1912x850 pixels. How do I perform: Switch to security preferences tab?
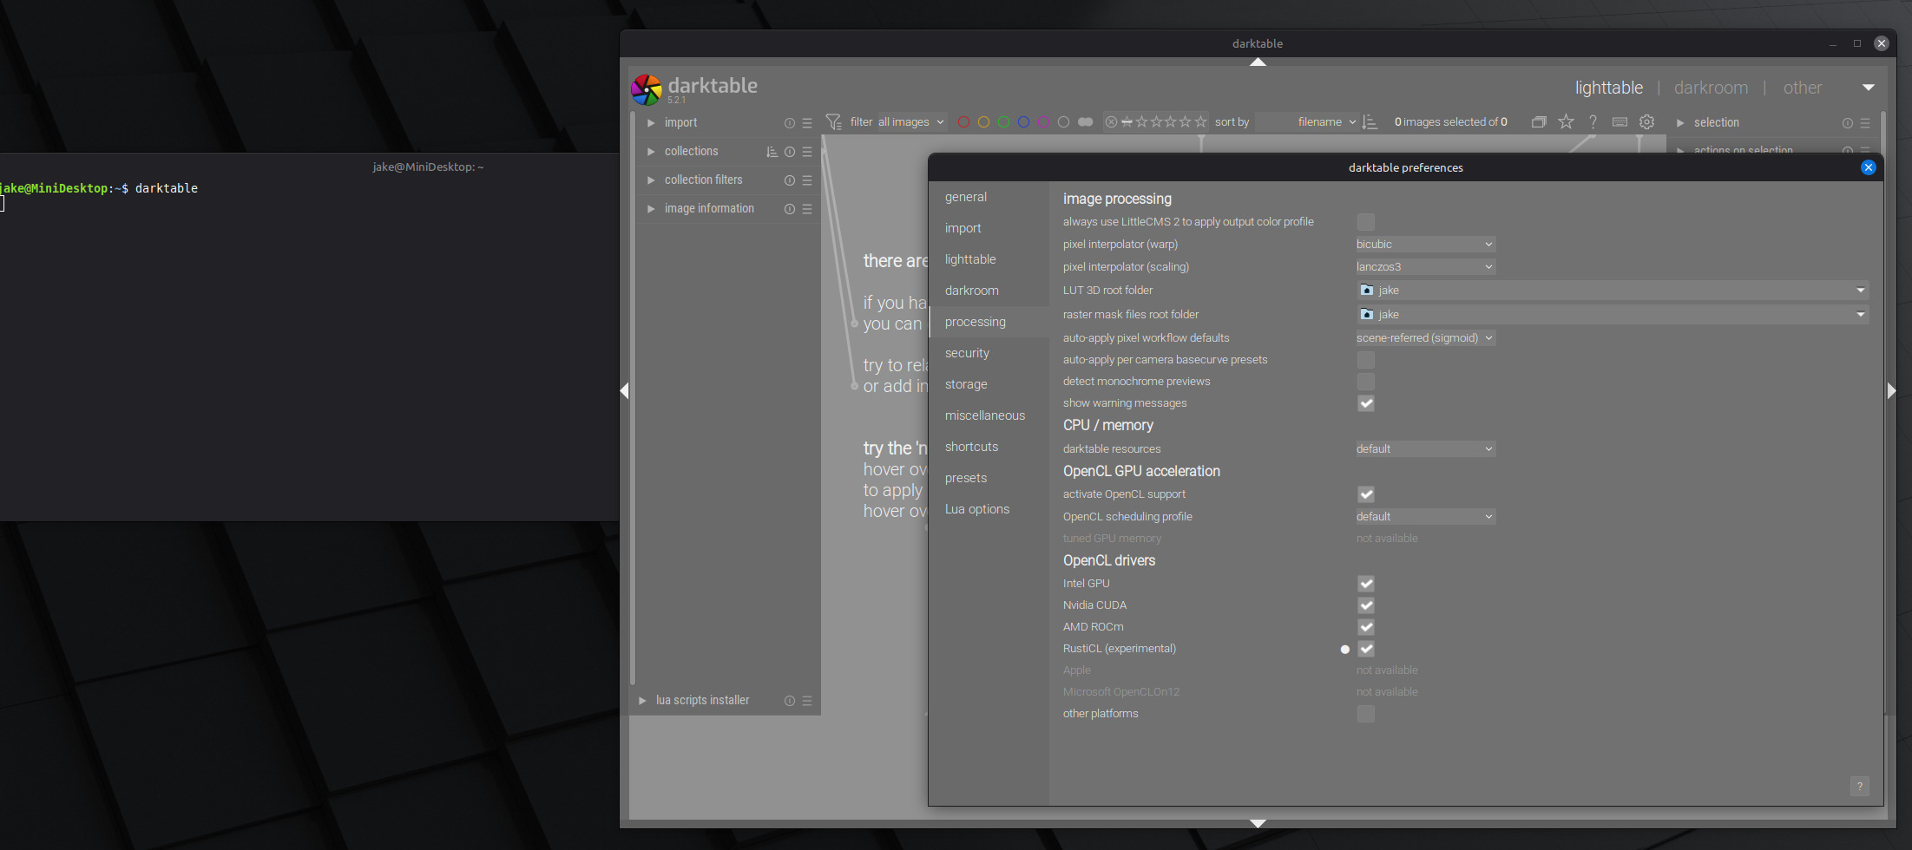coord(967,353)
